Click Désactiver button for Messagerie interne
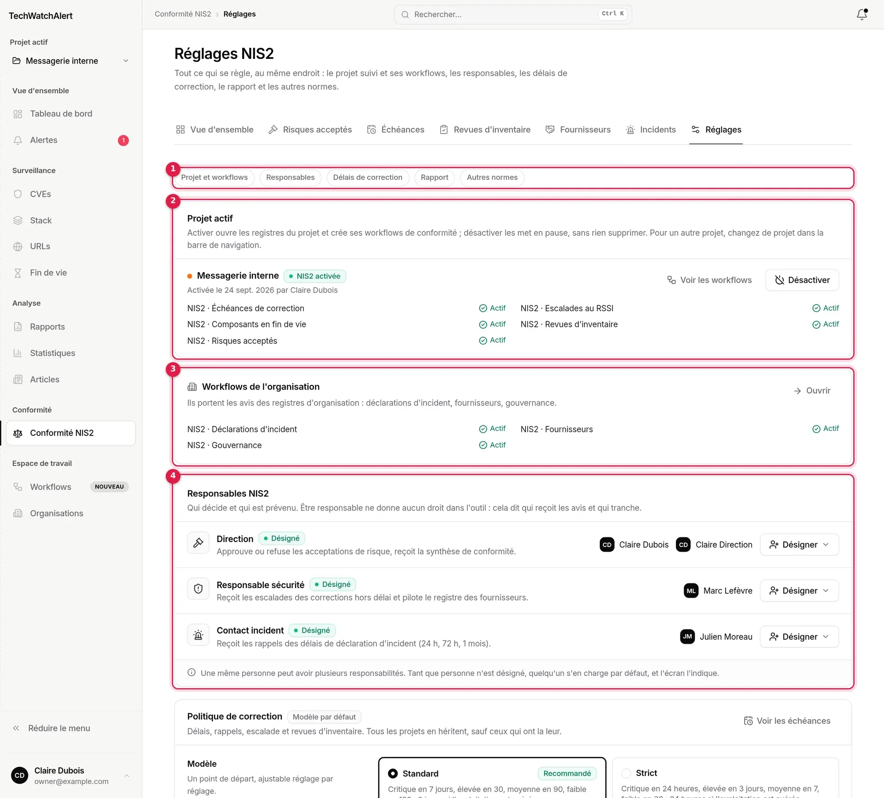 pyautogui.click(x=802, y=280)
